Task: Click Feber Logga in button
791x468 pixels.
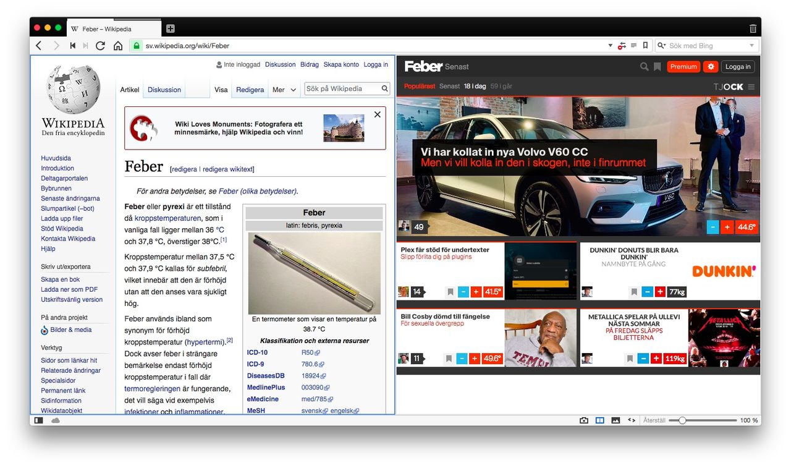Action: 738,67
